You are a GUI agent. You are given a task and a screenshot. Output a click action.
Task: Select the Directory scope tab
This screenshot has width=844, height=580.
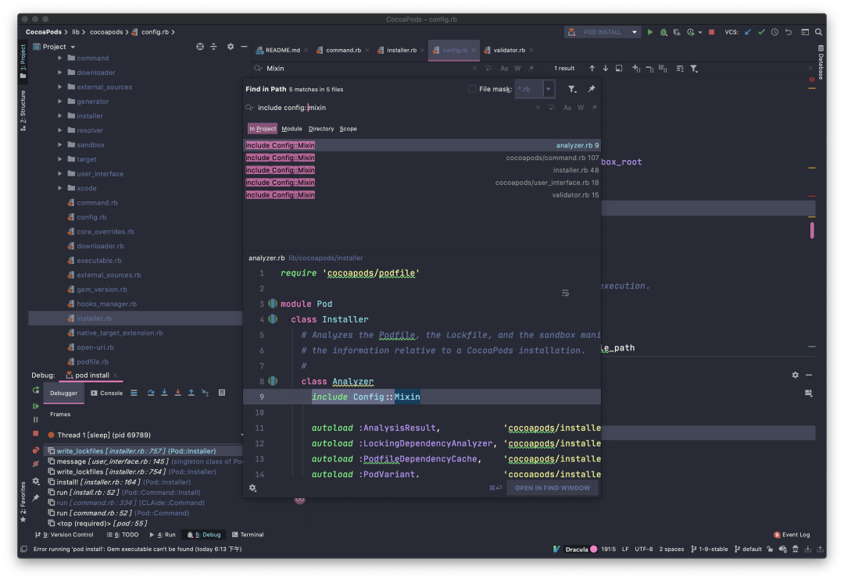(321, 129)
